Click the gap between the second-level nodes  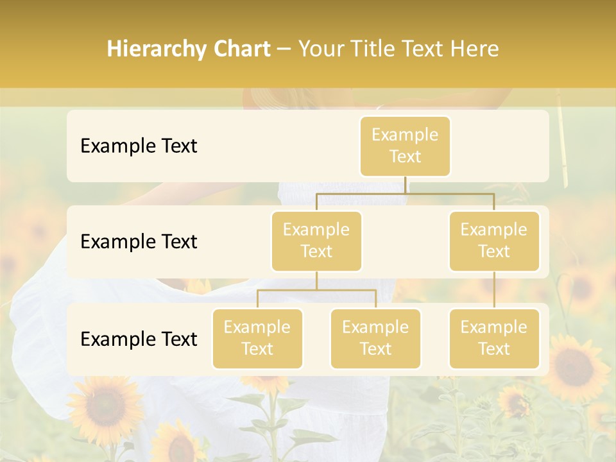[406, 242]
